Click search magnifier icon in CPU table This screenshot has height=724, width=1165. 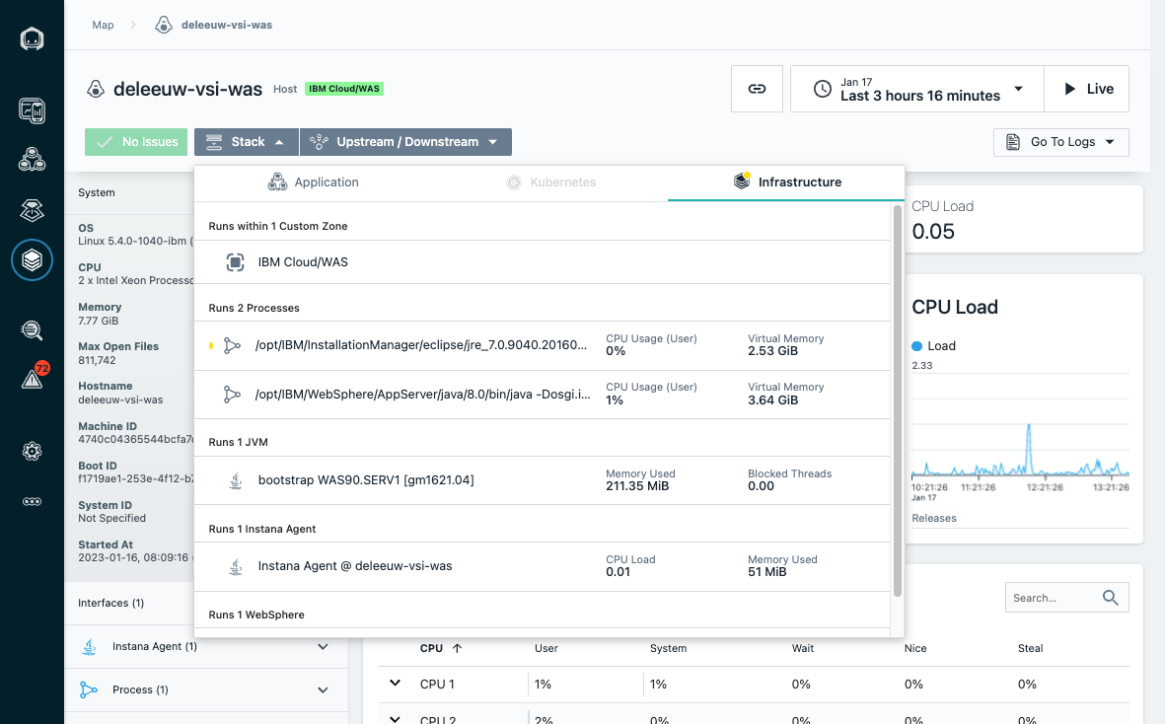click(x=1110, y=598)
